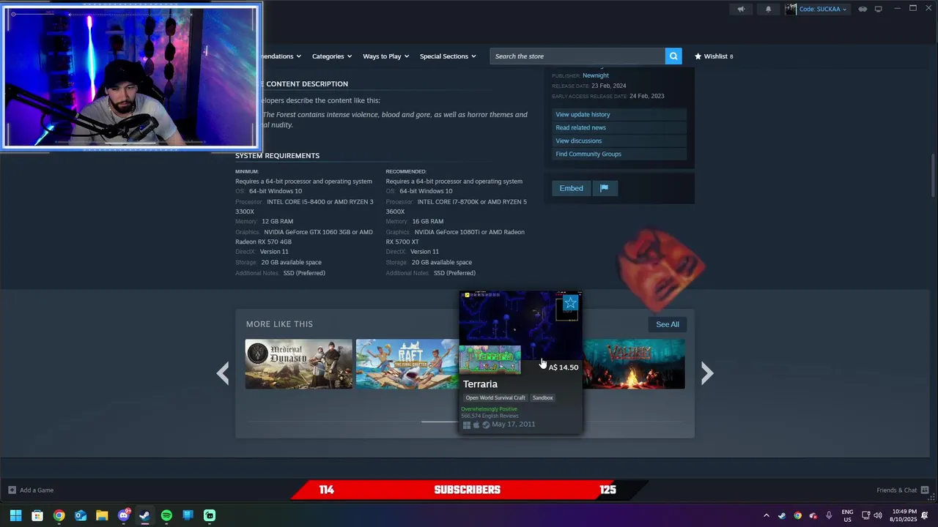Screen dimensions: 938x527
Task: Click the store search magnifier button
Action: click(x=673, y=56)
